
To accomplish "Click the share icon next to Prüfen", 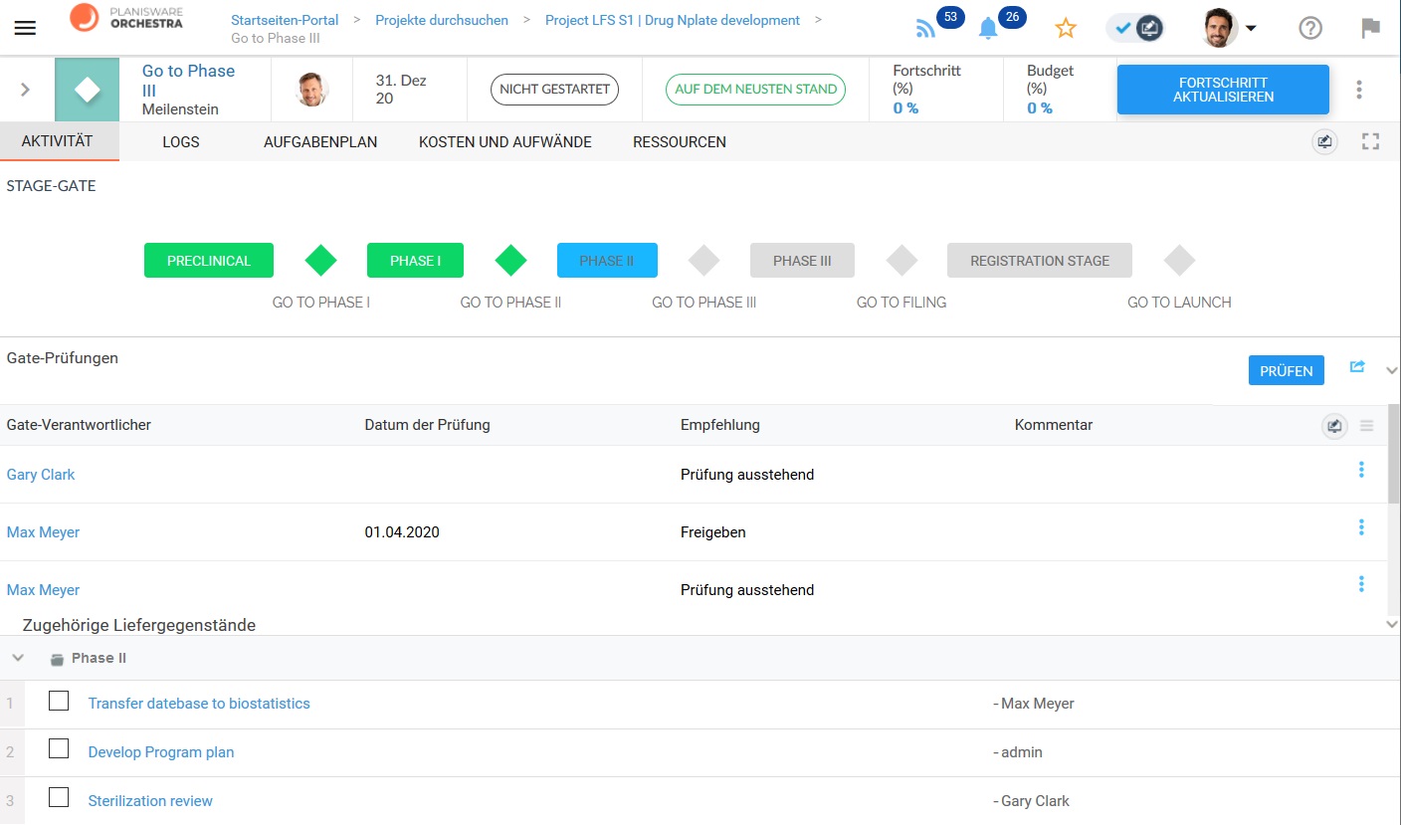I will (x=1356, y=367).
